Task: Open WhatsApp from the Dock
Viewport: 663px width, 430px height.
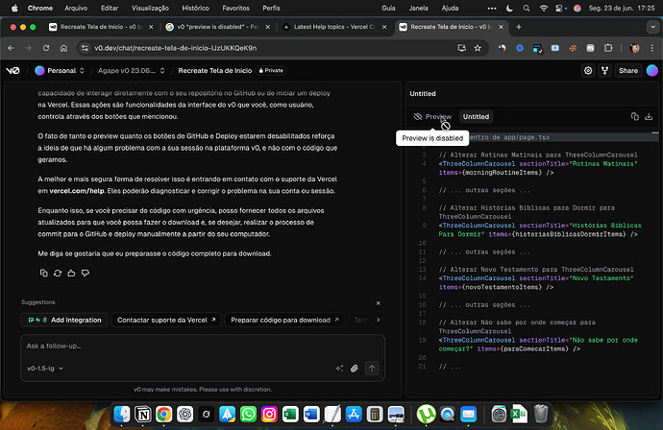Action: pyautogui.click(x=248, y=415)
